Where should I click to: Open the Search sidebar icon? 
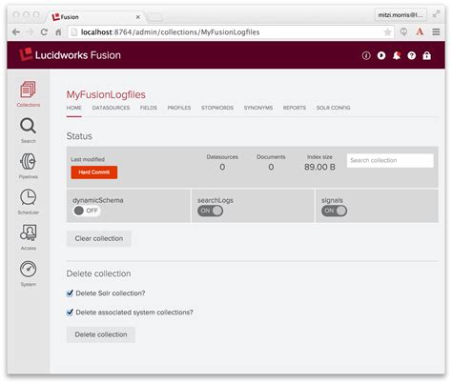tap(29, 130)
